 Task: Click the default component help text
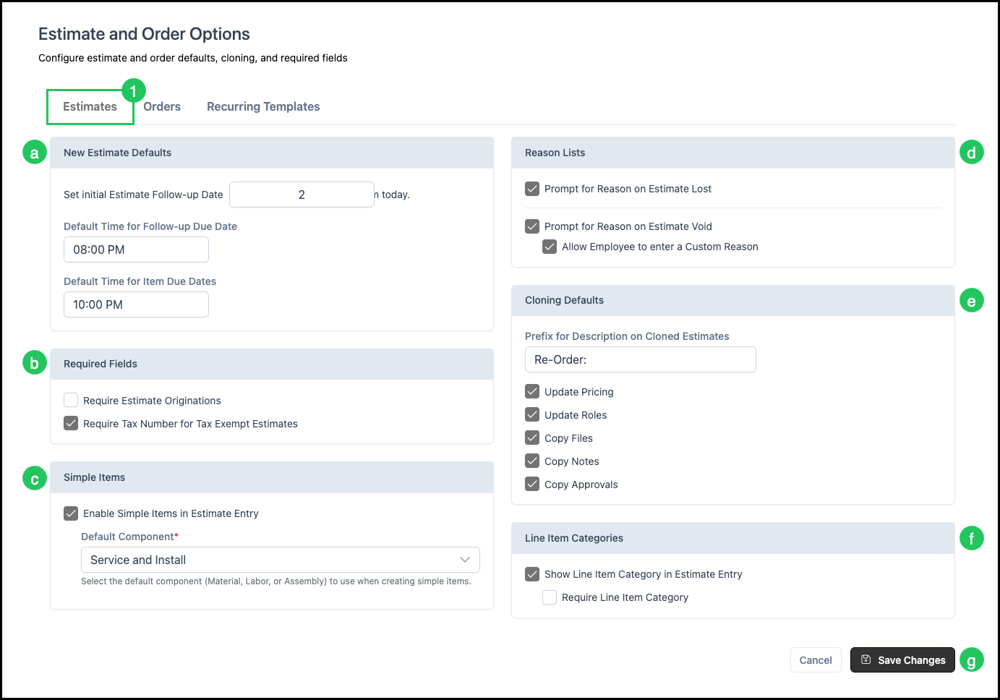[276, 581]
